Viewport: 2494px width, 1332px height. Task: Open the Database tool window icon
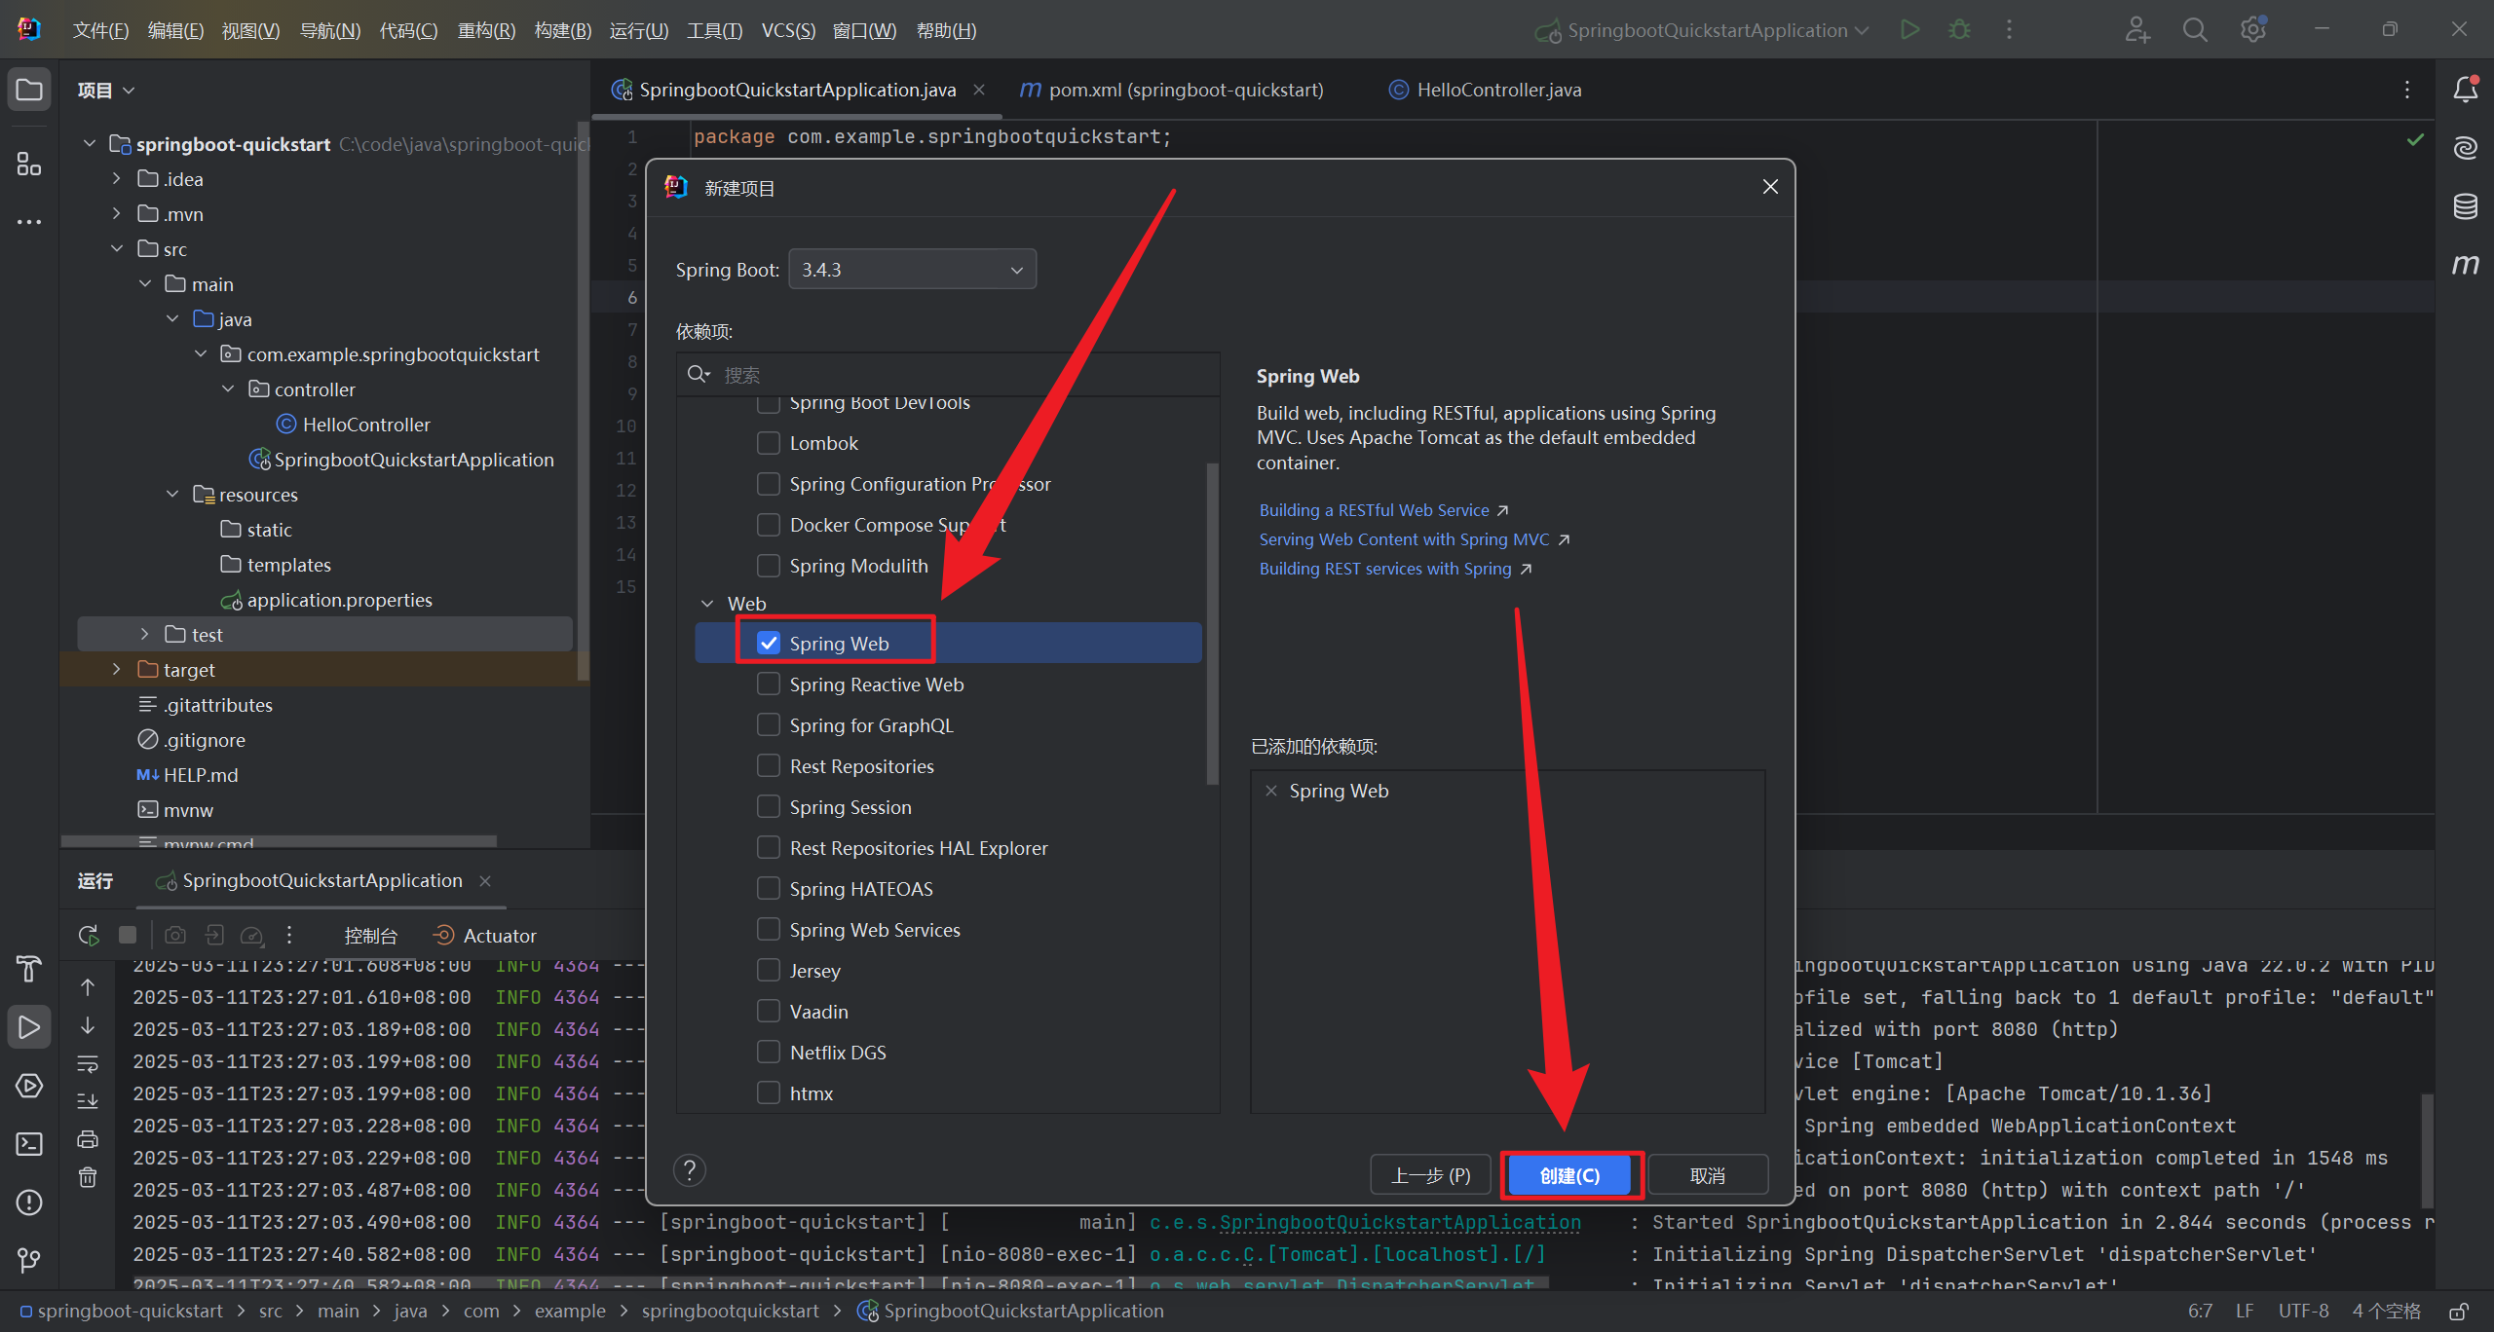pyautogui.click(x=2466, y=206)
